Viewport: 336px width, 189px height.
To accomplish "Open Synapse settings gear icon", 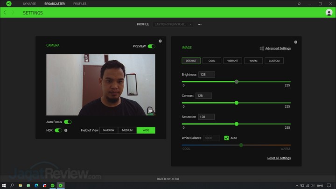I will pos(299,4).
